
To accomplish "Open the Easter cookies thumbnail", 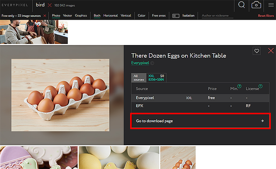I will [x=39, y=157].
